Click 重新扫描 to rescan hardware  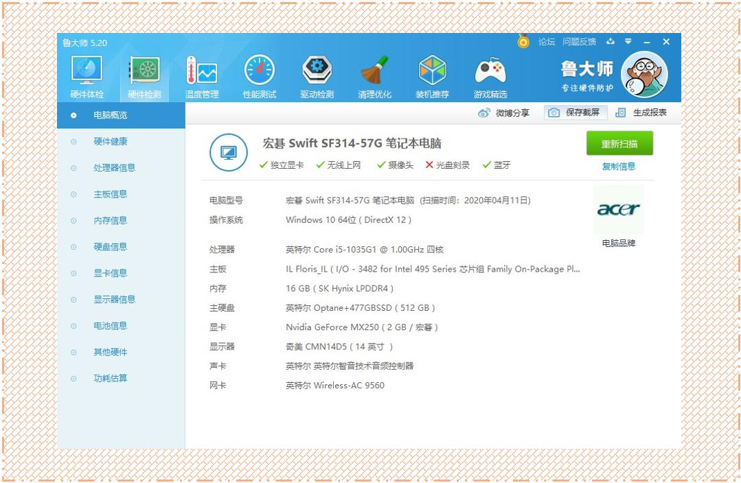tap(618, 143)
